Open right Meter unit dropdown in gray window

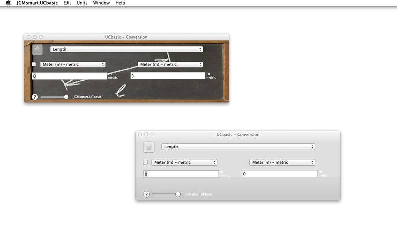pos(282,162)
